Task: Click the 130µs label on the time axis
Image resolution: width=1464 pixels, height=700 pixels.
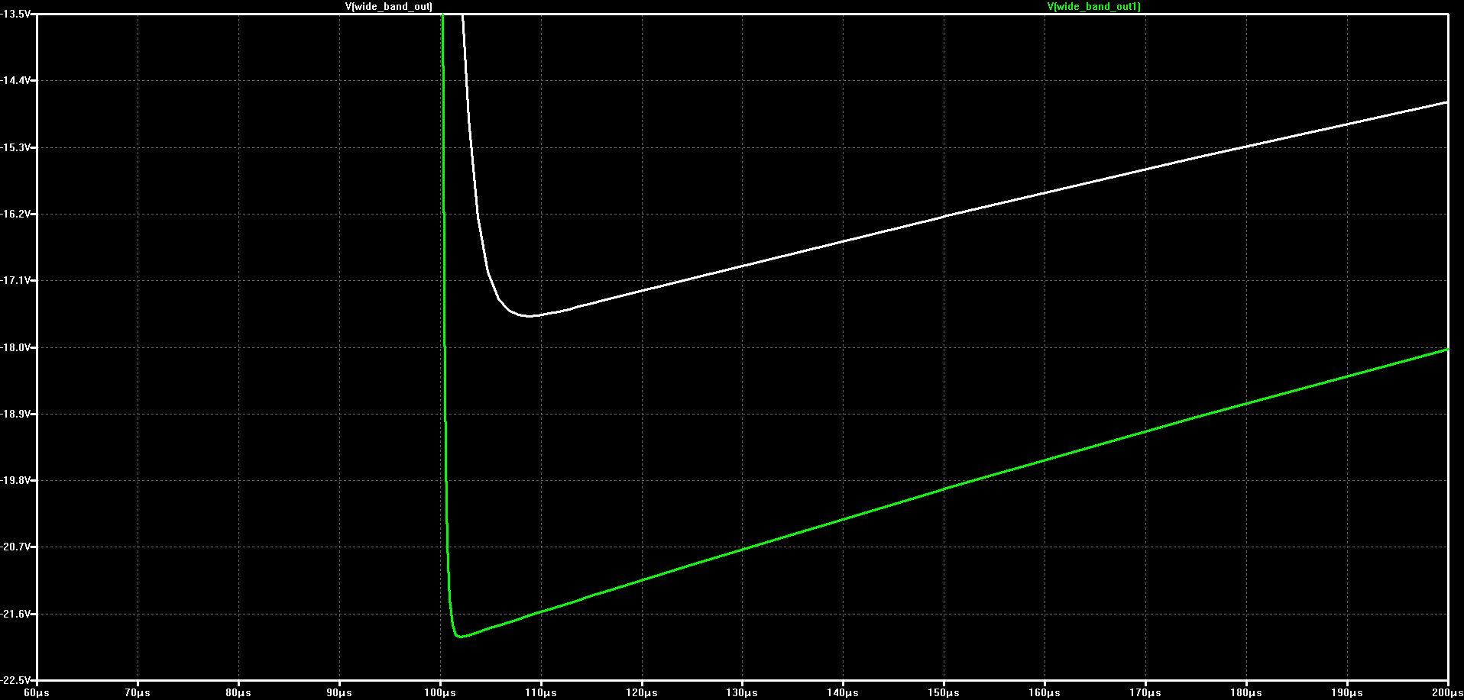Action: [742, 693]
